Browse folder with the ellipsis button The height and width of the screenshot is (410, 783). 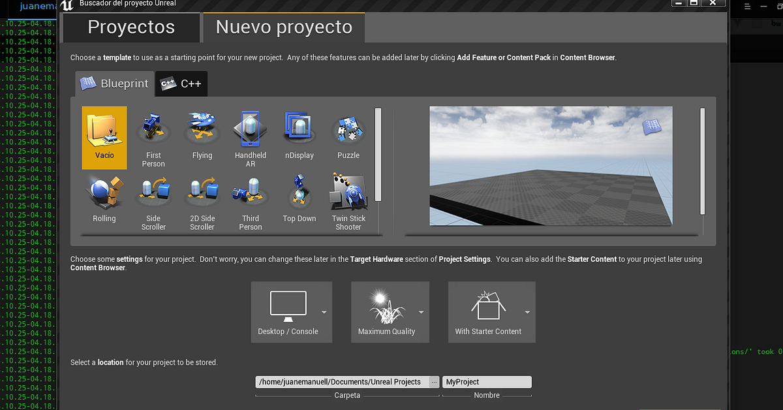[x=434, y=382]
